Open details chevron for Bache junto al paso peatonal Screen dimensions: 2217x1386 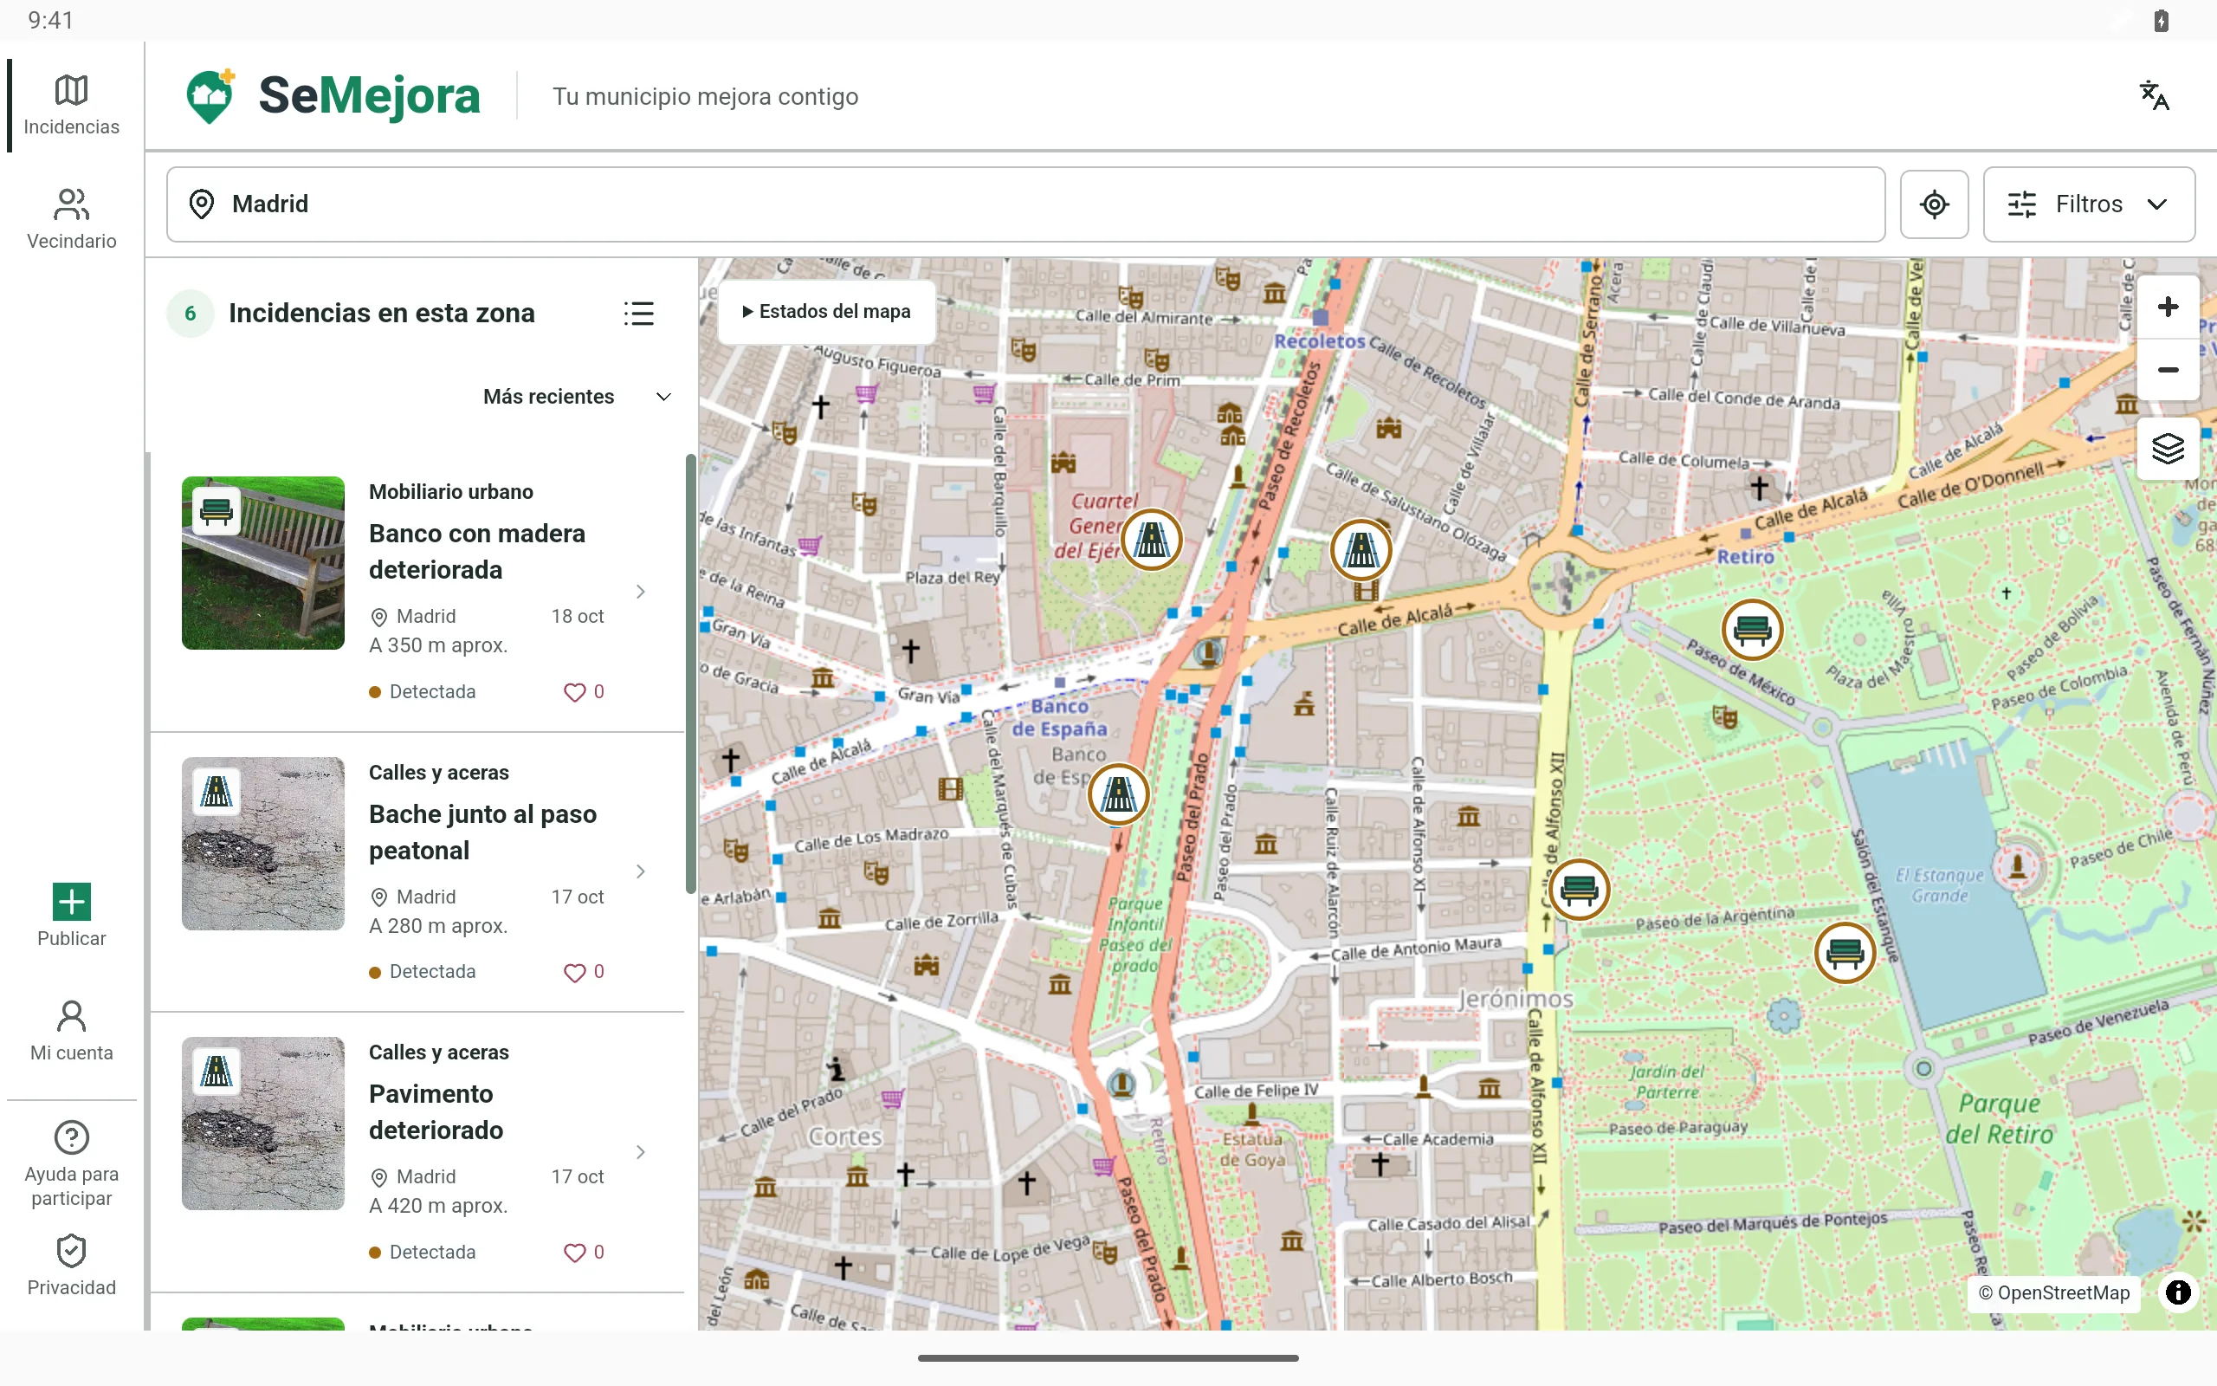click(x=640, y=871)
